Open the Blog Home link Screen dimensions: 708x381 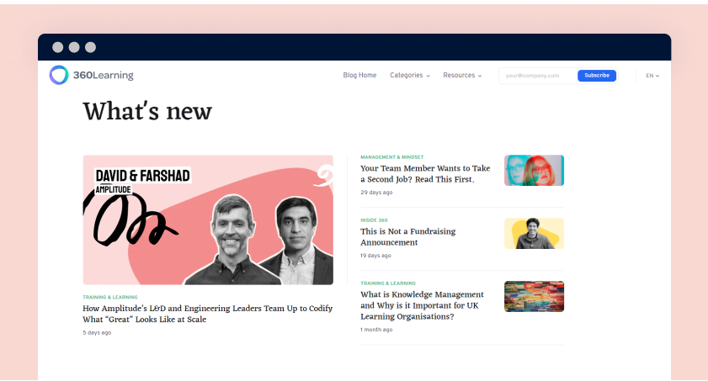[x=359, y=76]
